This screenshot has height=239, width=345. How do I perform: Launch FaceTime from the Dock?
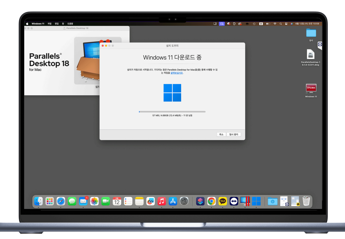pyautogui.click(x=106, y=201)
